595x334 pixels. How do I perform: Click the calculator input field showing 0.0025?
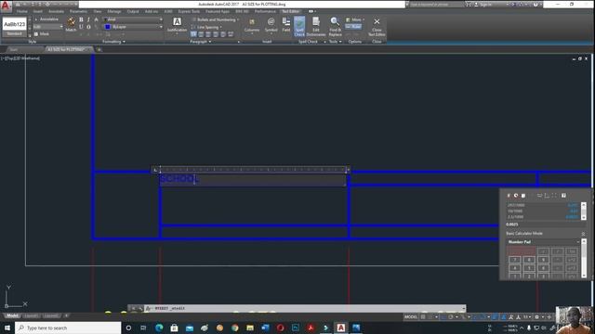(x=545, y=225)
